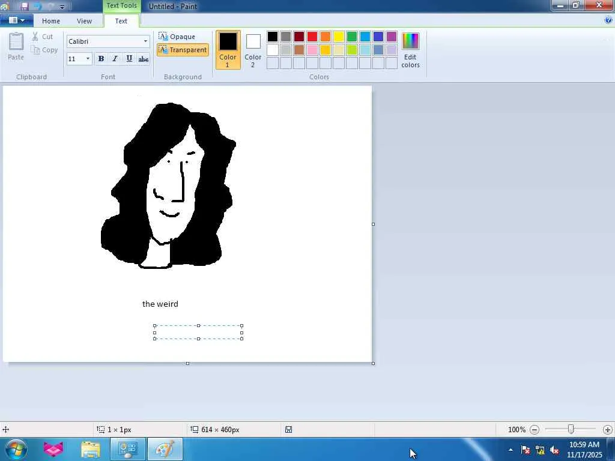The image size is (615, 461).
Task: Apply Strikethrough to the text
Action: click(144, 59)
